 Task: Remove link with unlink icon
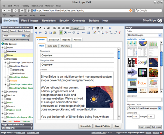[x=74, y=33]
